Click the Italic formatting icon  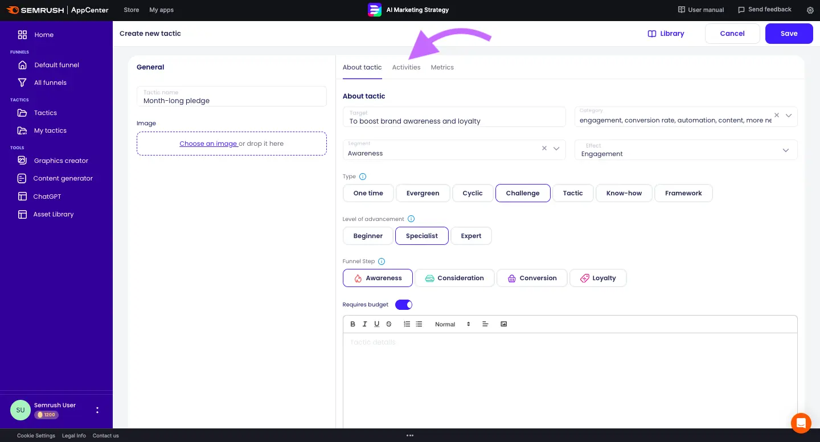[365, 324]
